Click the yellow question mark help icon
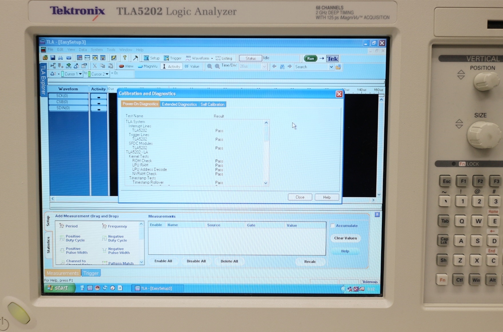Image resolution: width=503 pixels, height=332 pixels. pyautogui.click(x=124, y=58)
